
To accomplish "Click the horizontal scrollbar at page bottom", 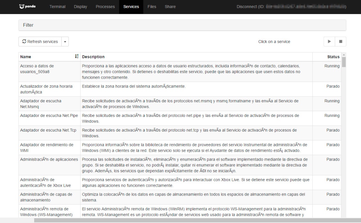I will (x=197, y=220).
